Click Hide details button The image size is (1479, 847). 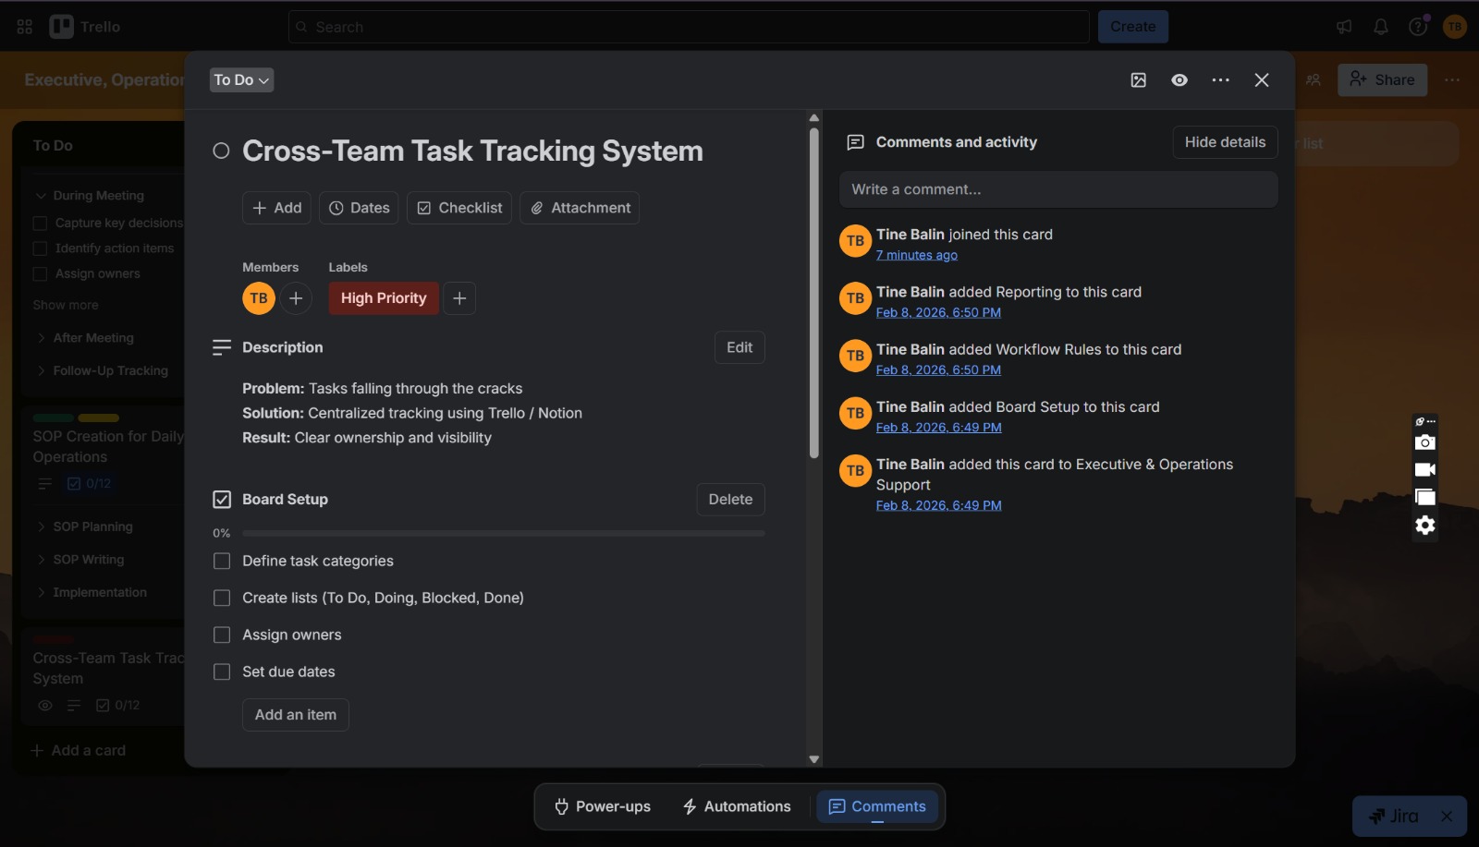coord(1226,142)
